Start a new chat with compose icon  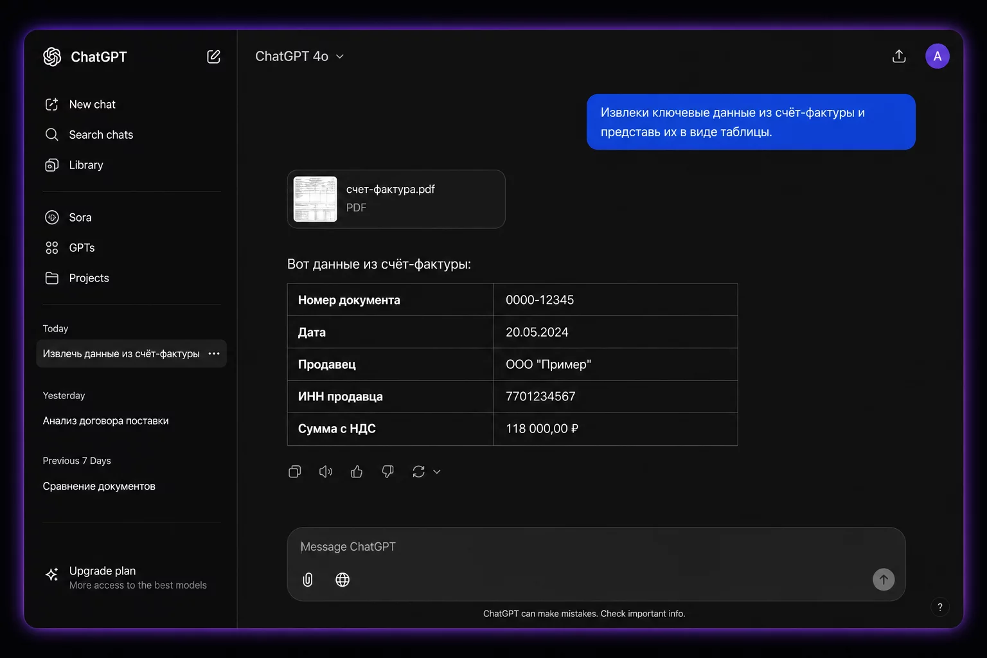pyautogui.click(x=214, y=57)
